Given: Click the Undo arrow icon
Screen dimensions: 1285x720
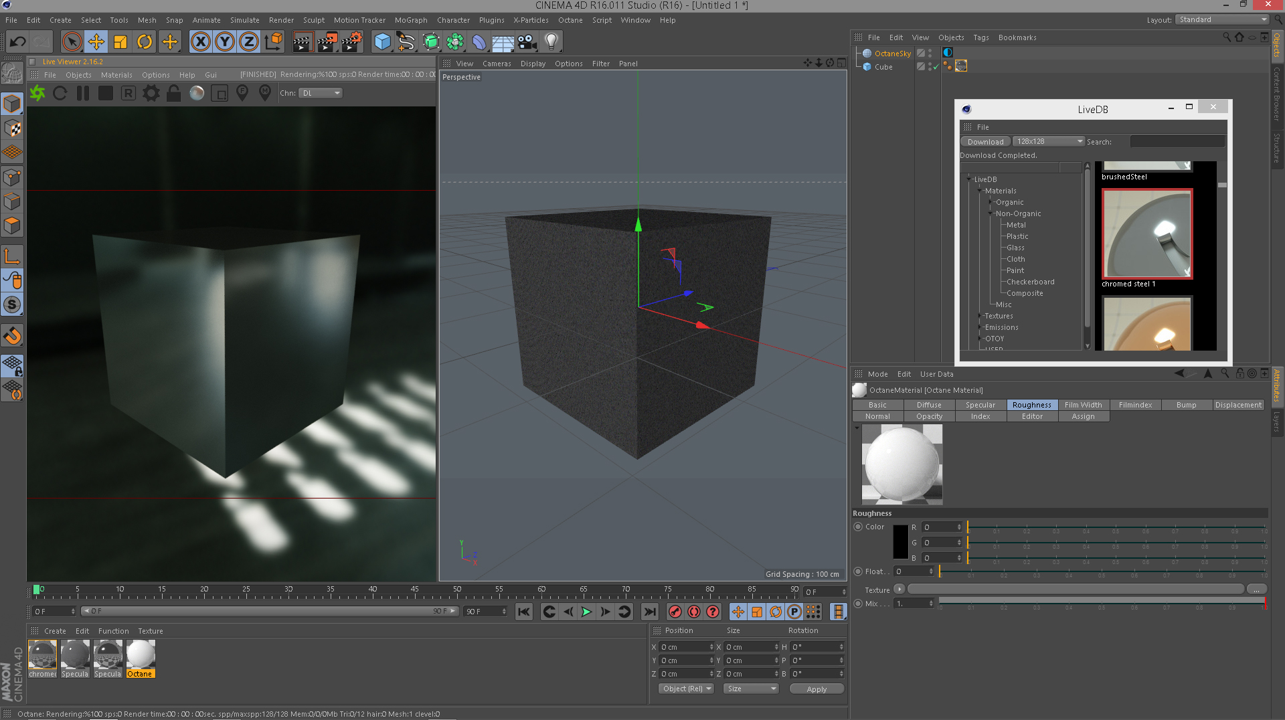Looking at the screenshot, I should 17,42.
